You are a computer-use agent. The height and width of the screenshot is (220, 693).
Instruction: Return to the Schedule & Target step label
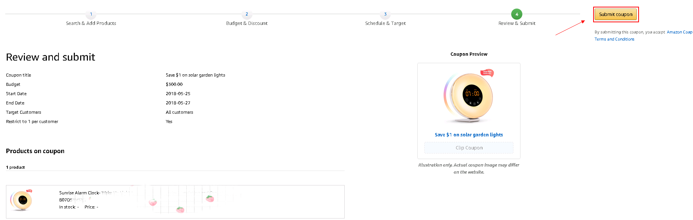click(x=385, y=23)
